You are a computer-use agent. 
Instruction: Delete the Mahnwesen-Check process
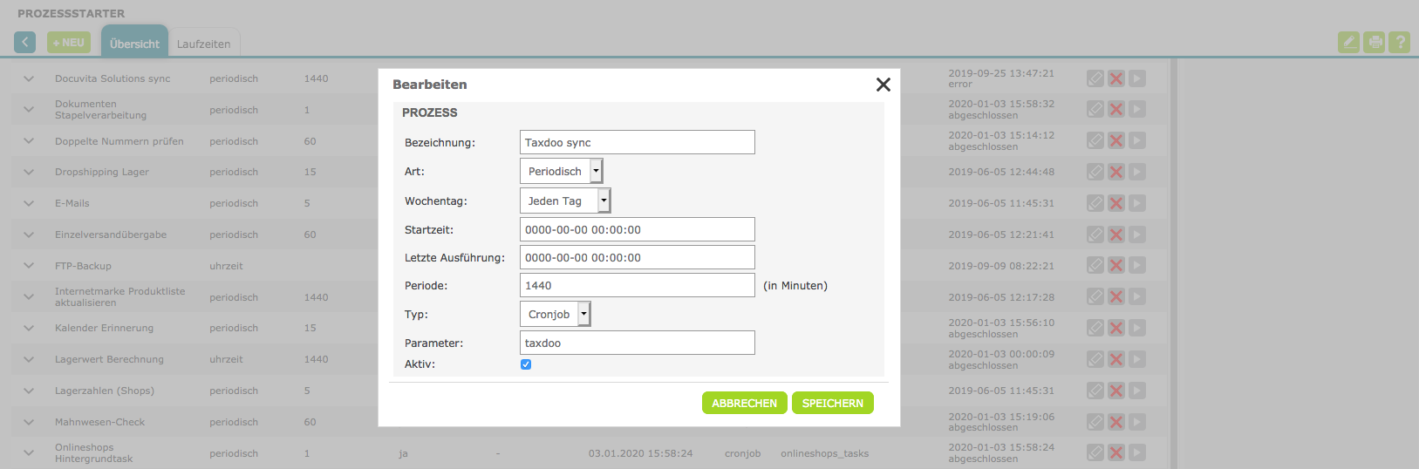[x=1116, y=422]
